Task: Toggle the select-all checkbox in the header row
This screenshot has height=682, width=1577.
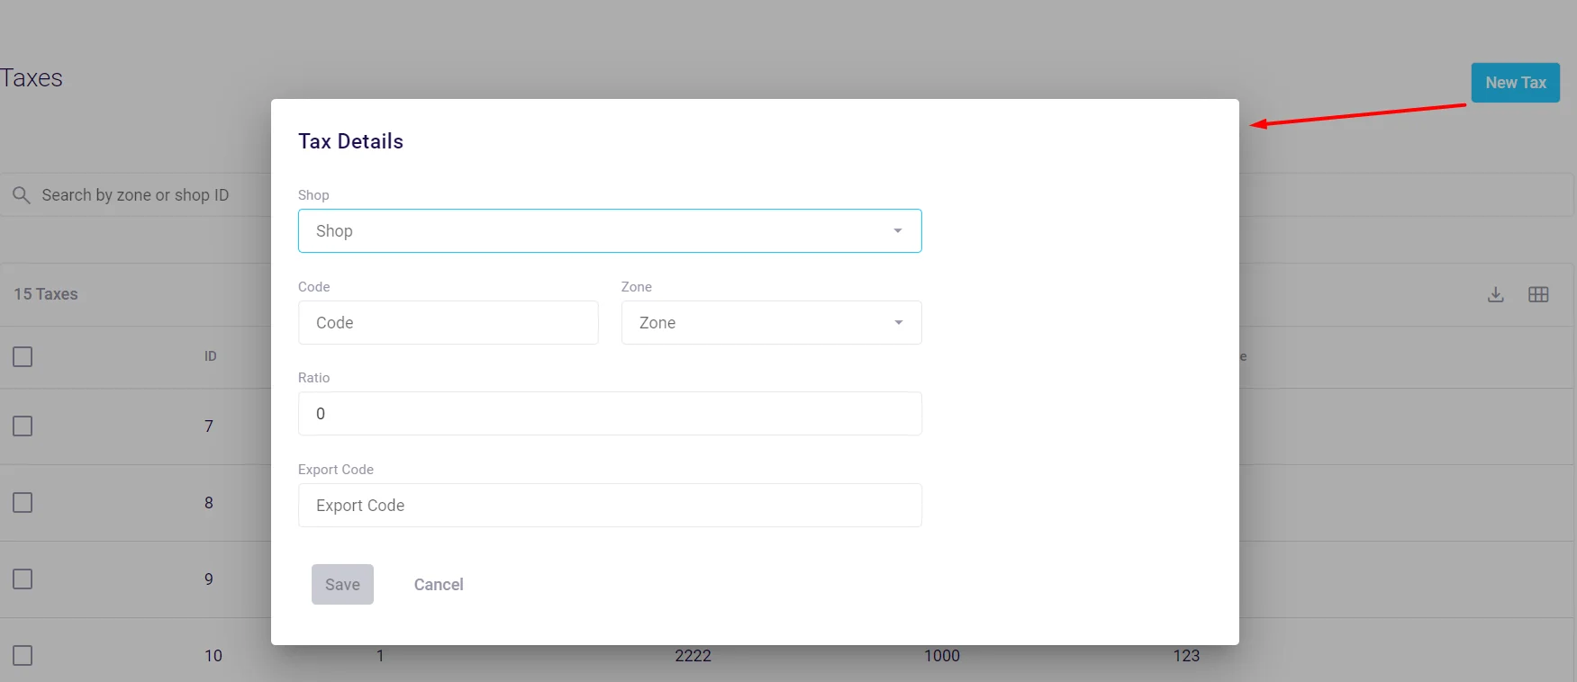Action: pos(23,356)
